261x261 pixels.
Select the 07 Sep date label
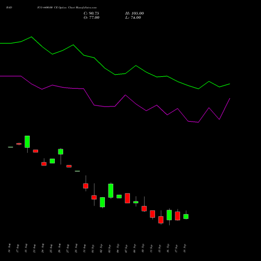point(126,248)
